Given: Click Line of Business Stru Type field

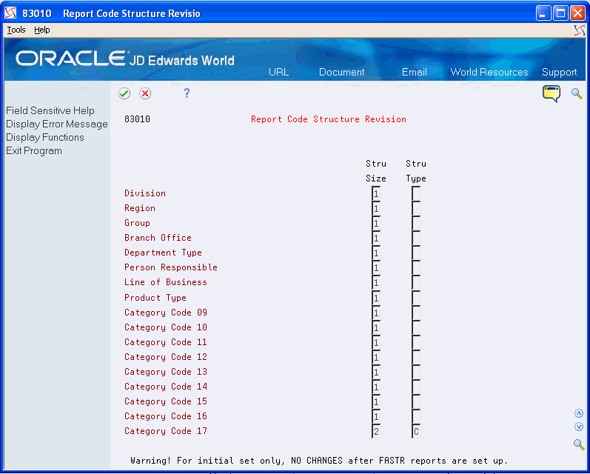Looking at the screenshot, I should click(x=416, y=283).
